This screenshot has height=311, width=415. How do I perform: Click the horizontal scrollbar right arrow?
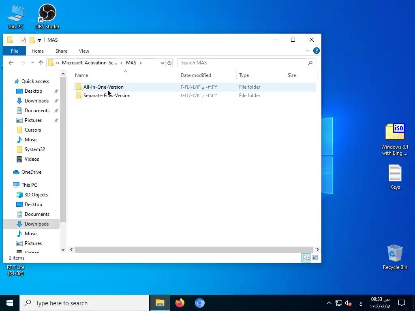click(x=317, y=249)
